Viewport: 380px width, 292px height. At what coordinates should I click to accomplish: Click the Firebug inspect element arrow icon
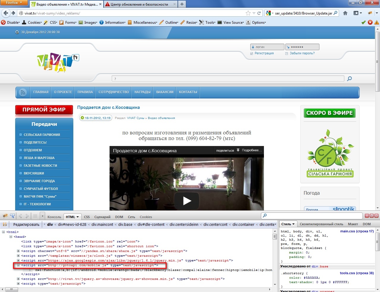click(x=12, y=216)
